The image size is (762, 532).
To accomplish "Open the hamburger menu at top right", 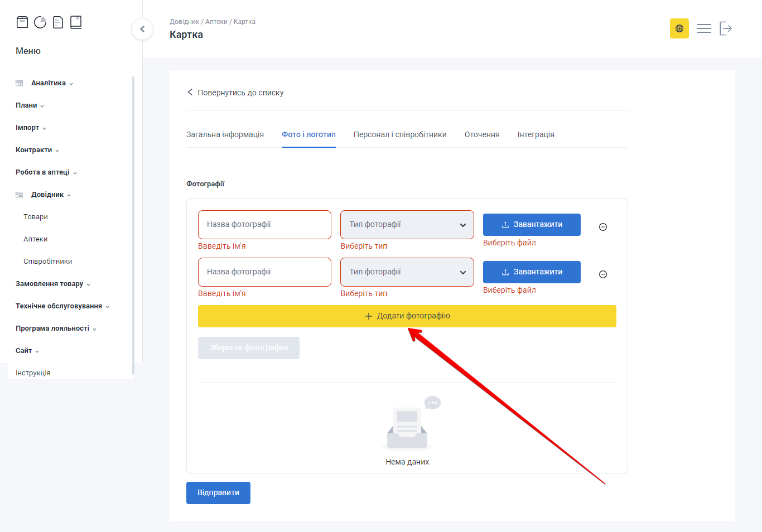I will tap(704, 28).
